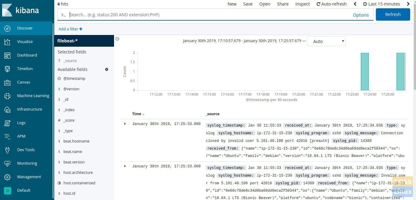Collapse the fields sidebar arrow
This screenshot has width=416, height=200.
(117, 39)
